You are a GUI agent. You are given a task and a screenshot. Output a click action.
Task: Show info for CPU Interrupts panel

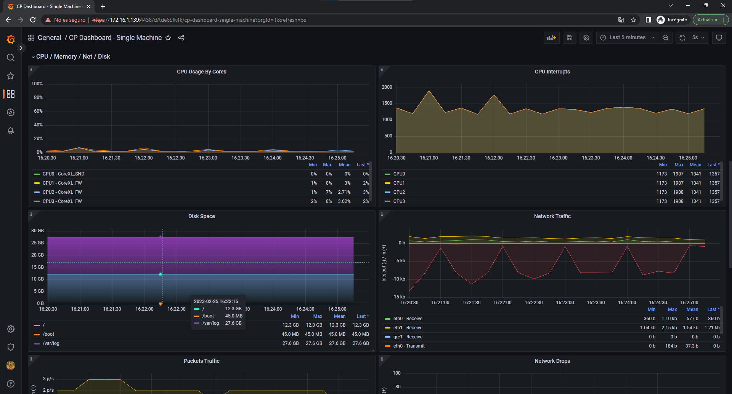(382, 70)
